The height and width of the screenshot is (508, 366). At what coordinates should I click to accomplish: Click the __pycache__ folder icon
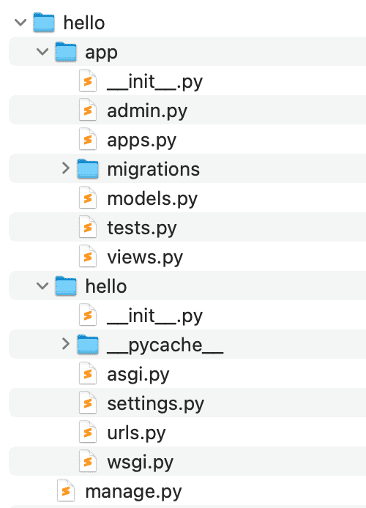pos(88,344)
